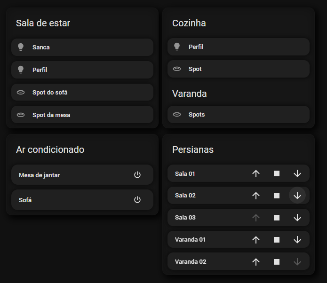The image size is (327, 283).
Task: Toggle the Sala de estar Perfil light
Action: (82, 70)
